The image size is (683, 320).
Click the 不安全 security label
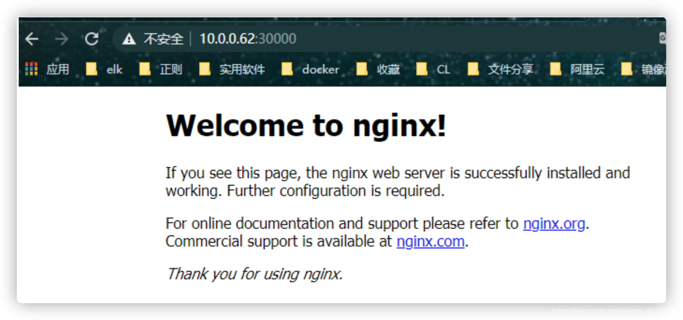tap(163, 39)
